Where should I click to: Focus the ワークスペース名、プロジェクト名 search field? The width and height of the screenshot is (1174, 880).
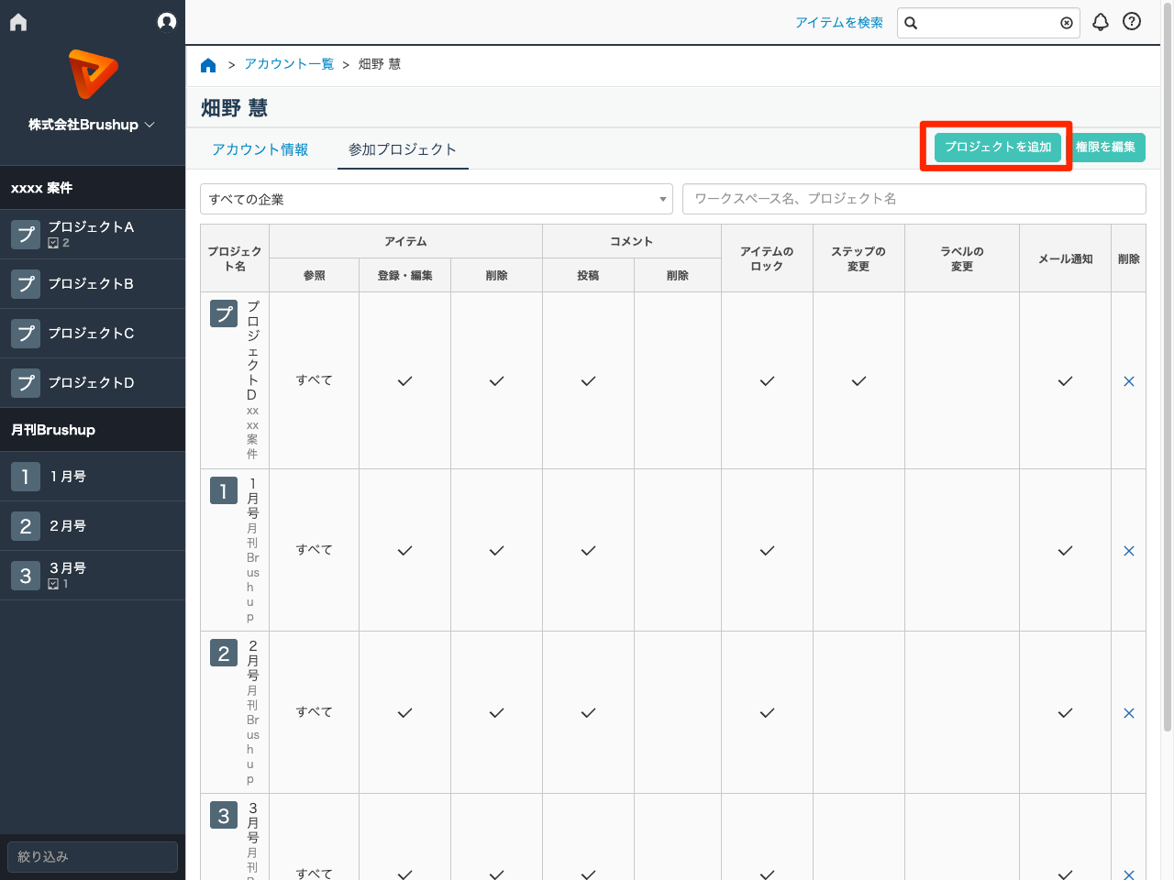[914, 199]
